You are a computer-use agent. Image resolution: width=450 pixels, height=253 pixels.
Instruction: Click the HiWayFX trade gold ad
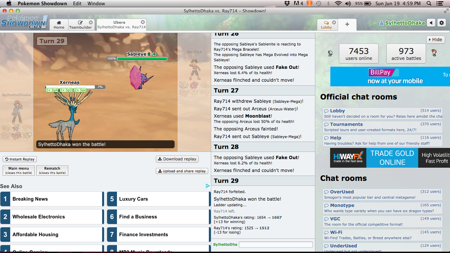tap(390, 158)
